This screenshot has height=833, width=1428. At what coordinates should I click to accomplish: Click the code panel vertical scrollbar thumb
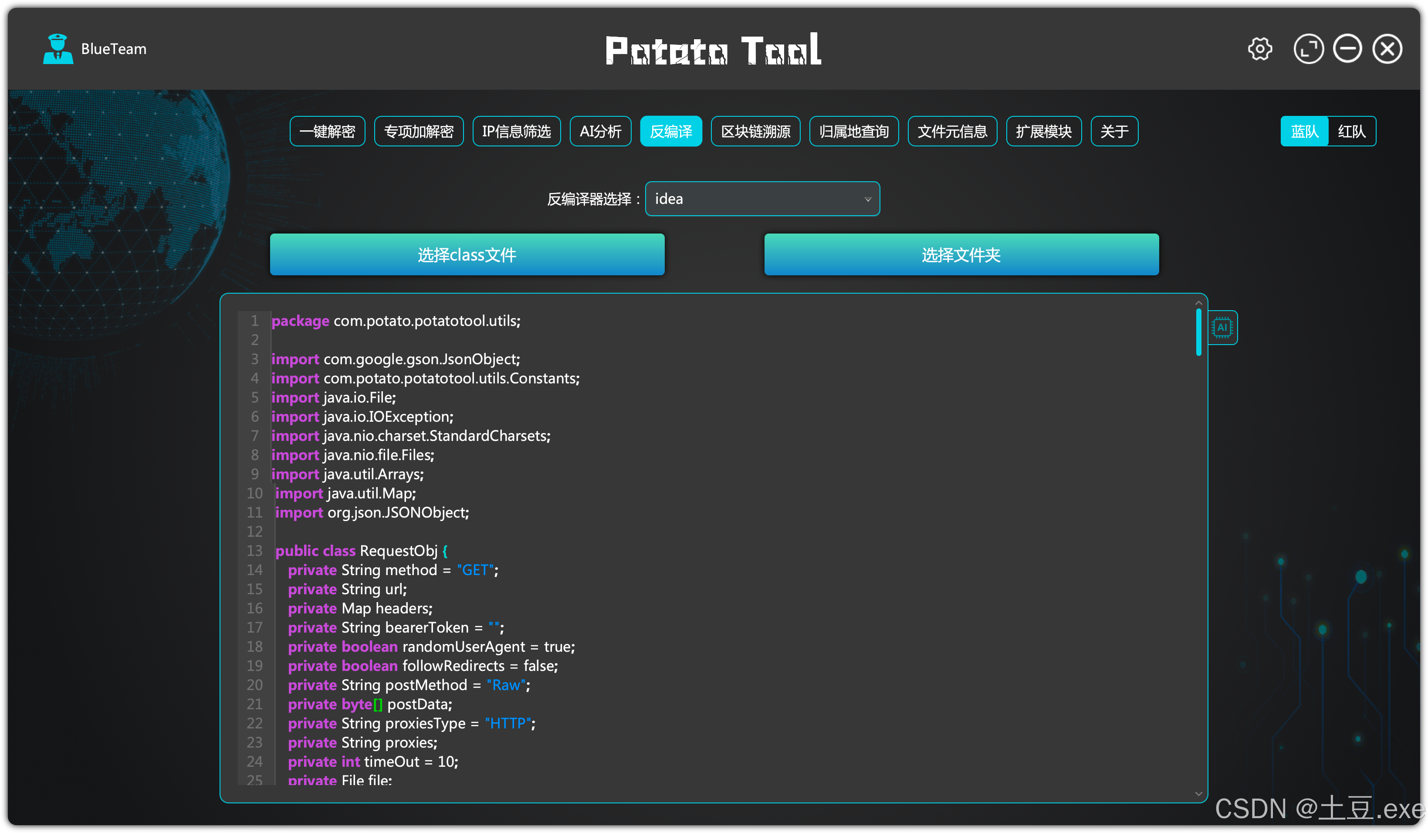1198,332
